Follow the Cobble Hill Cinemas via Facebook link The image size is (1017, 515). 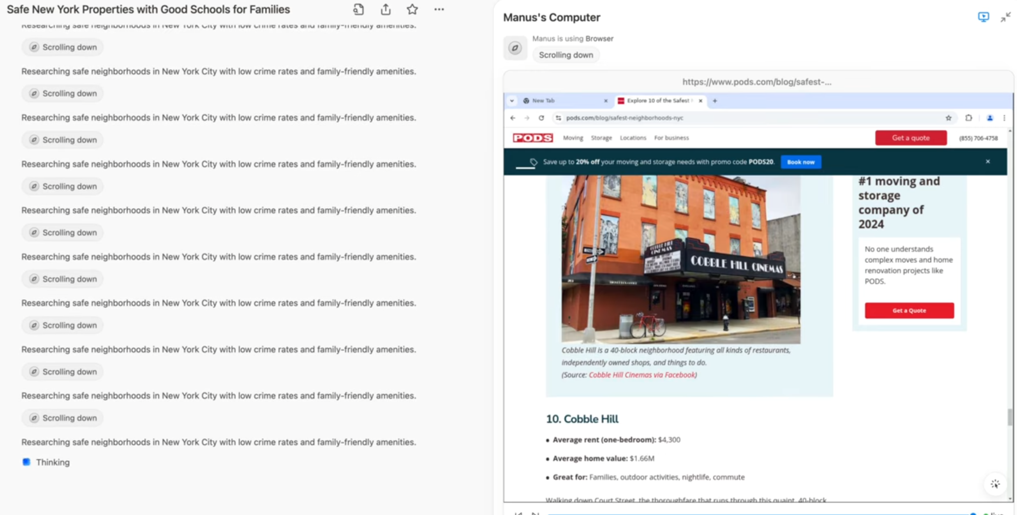pos(642,375)
